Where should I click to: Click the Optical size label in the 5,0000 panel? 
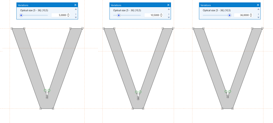coord(34,11)
